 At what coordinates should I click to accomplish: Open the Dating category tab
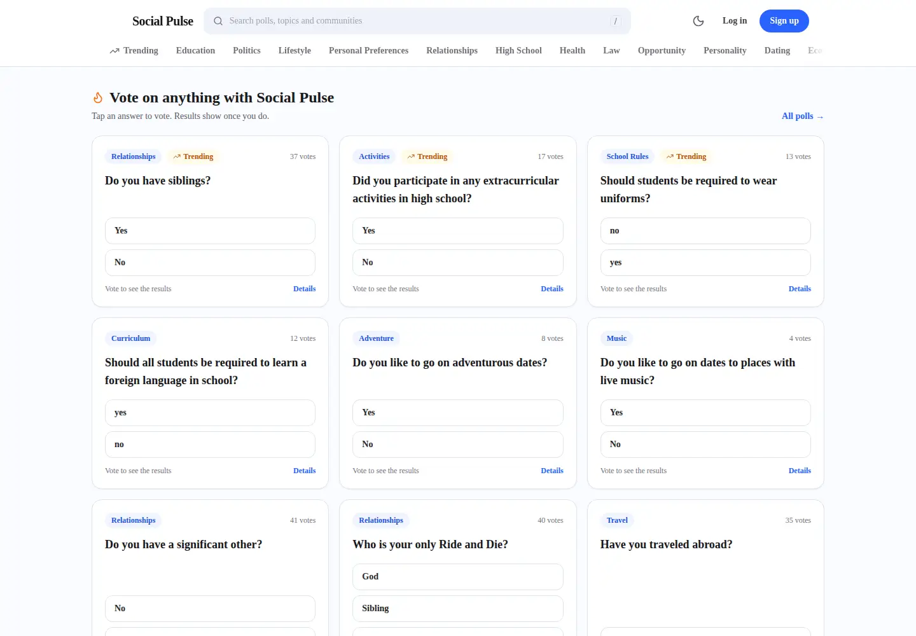point(777,50)
